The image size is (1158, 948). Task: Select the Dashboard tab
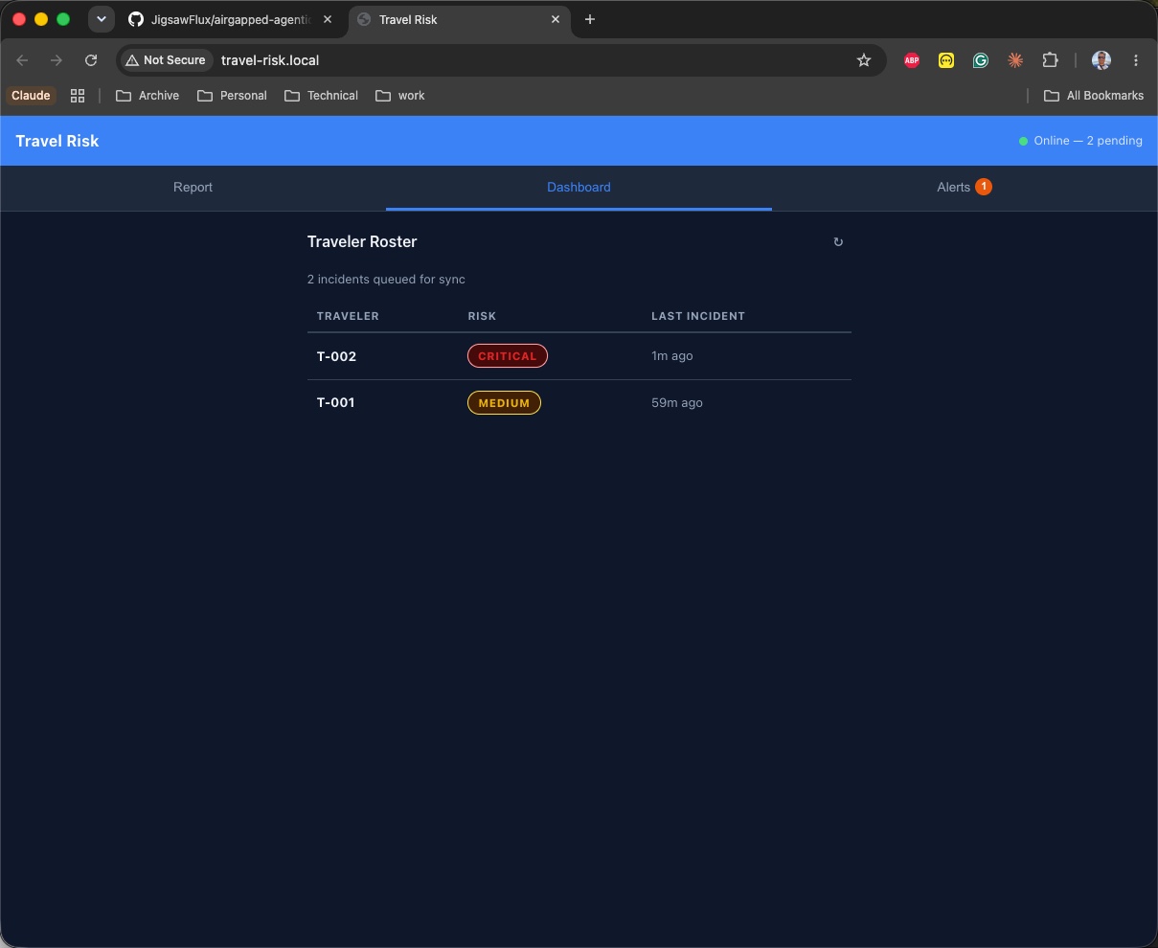click(x=579, y=188)
